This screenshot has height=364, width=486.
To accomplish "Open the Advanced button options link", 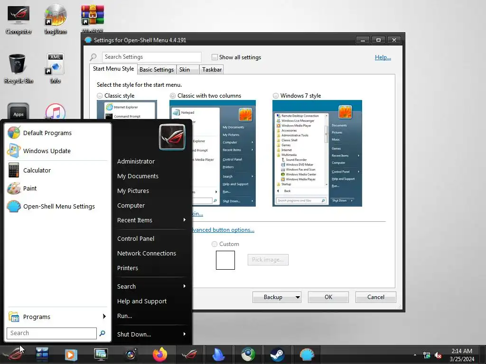I will (223, 230).
